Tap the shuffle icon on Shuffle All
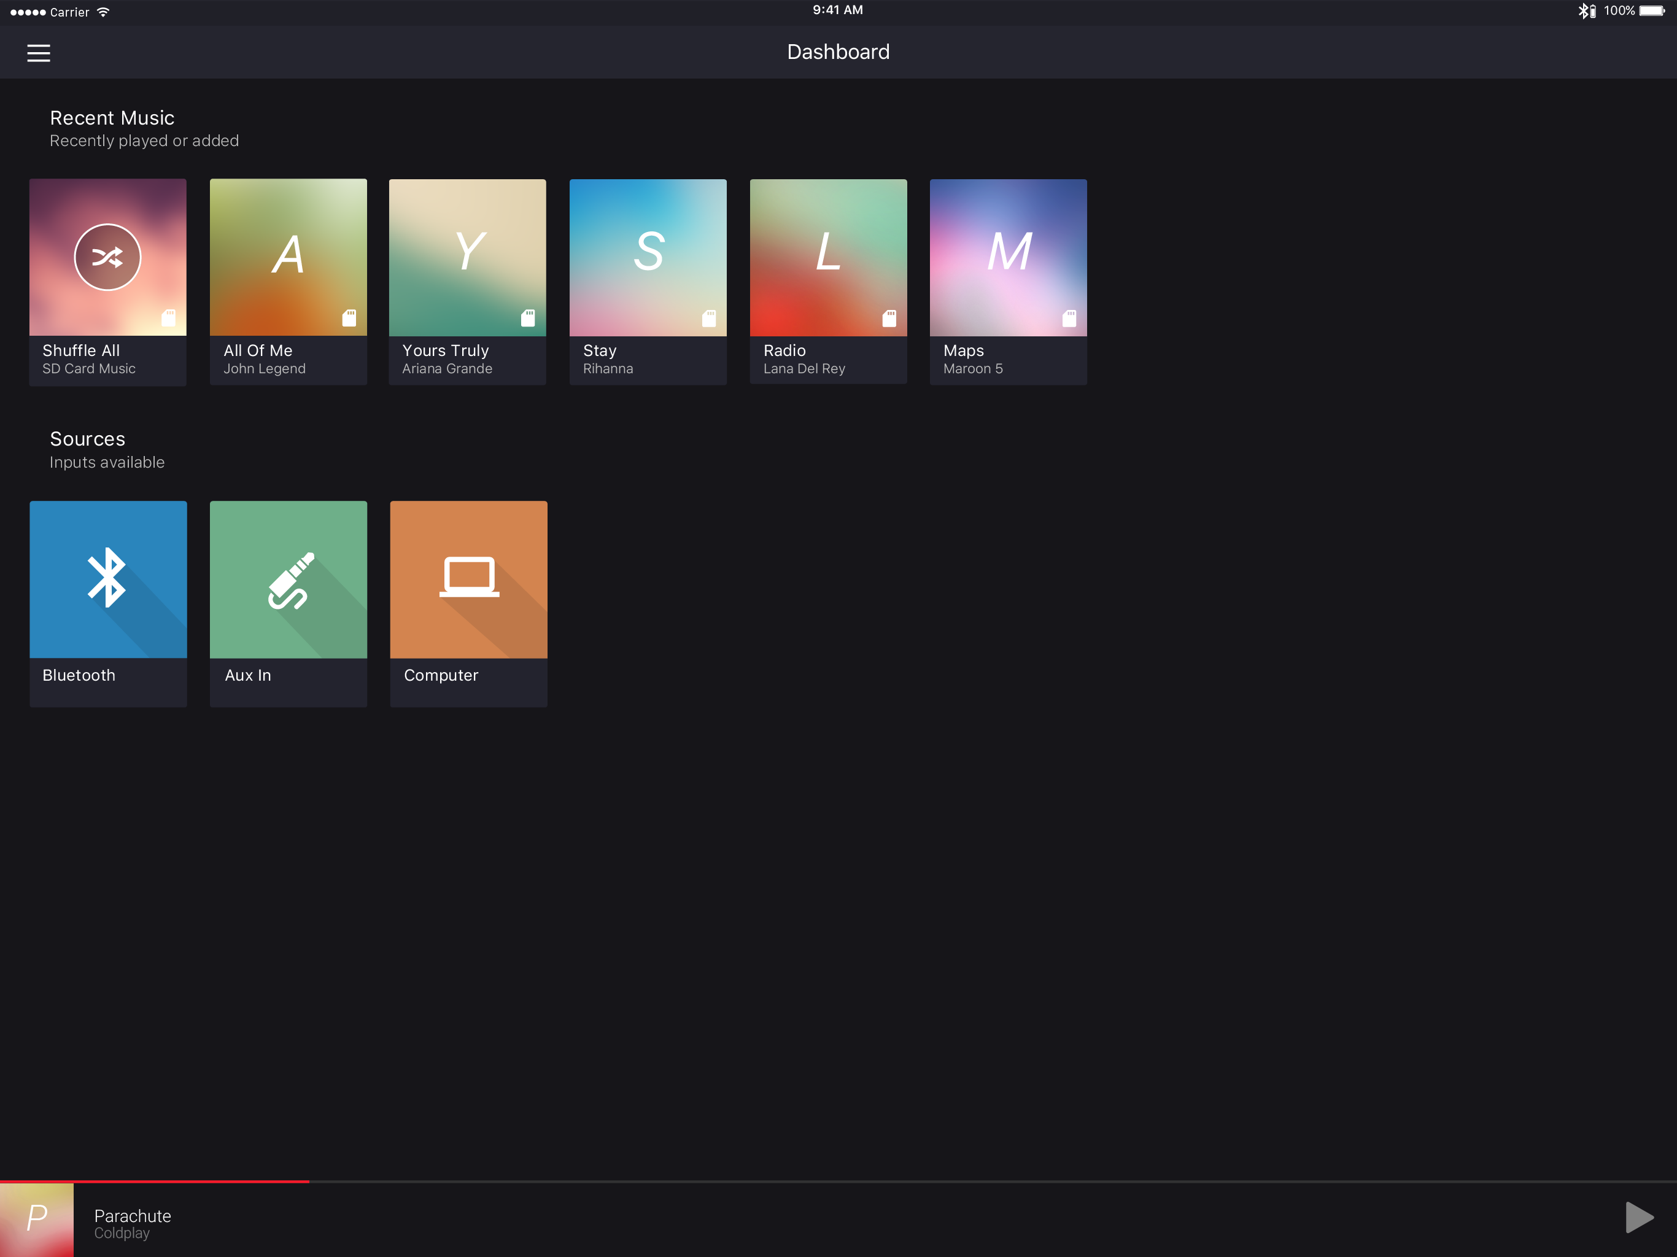The width and height of the screenshot is (1677, 1257). 107,257
